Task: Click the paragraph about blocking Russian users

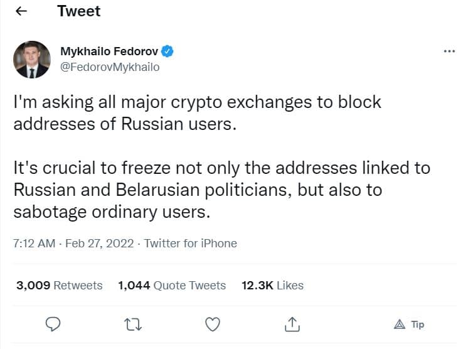Action: (197, 112)
